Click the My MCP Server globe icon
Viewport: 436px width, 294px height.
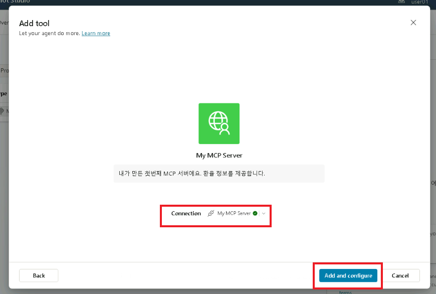coord(219,123)
